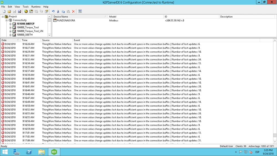277x156 pixels.
Task: Click the PUNZONADORA device icon
Action: [55, 20]
